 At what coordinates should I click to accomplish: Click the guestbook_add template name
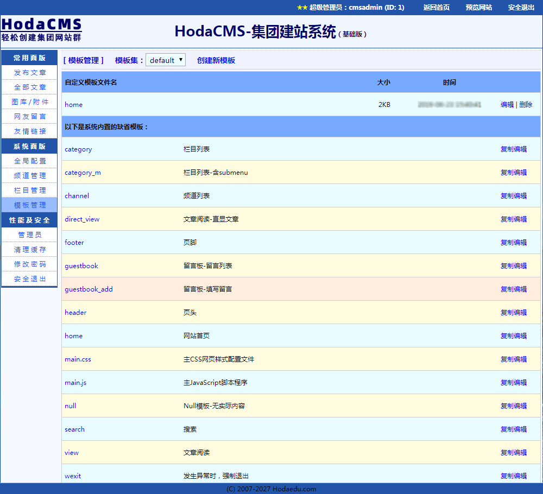point(89,289)
